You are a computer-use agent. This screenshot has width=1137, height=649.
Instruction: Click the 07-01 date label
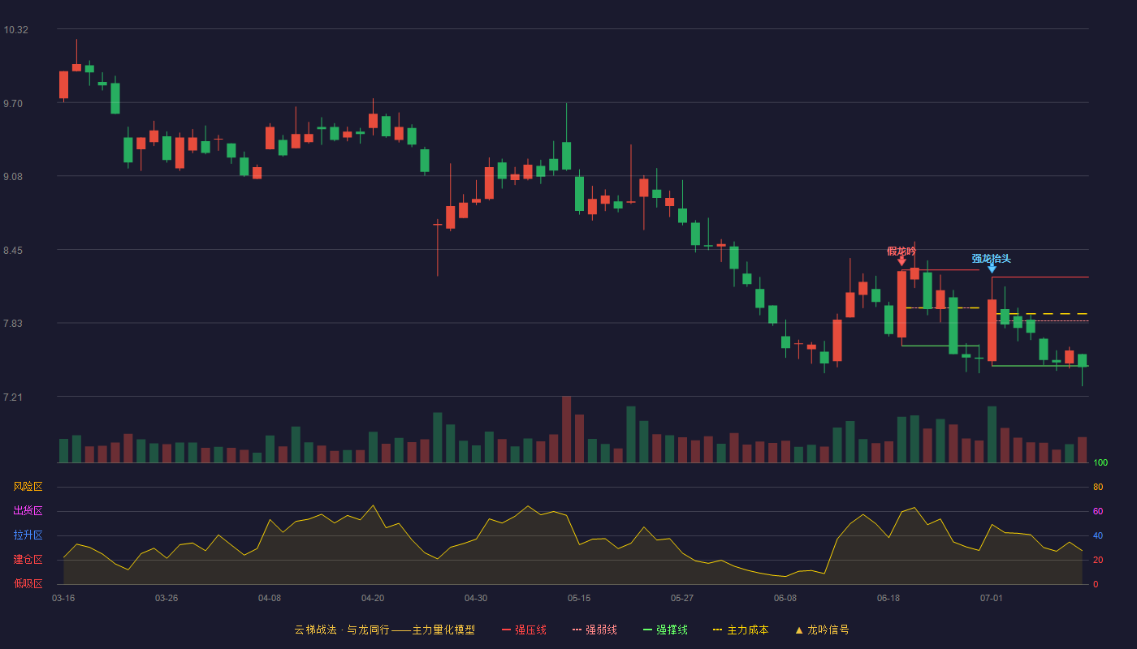(x=992, y=598)
